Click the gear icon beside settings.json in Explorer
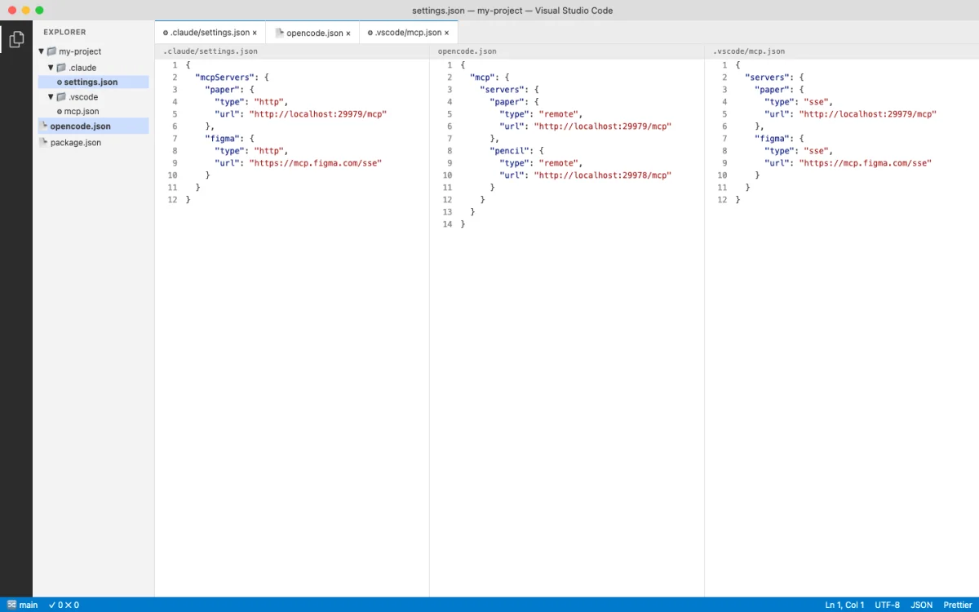This screenshot has width=979, height=612. (x=60, y=82)
